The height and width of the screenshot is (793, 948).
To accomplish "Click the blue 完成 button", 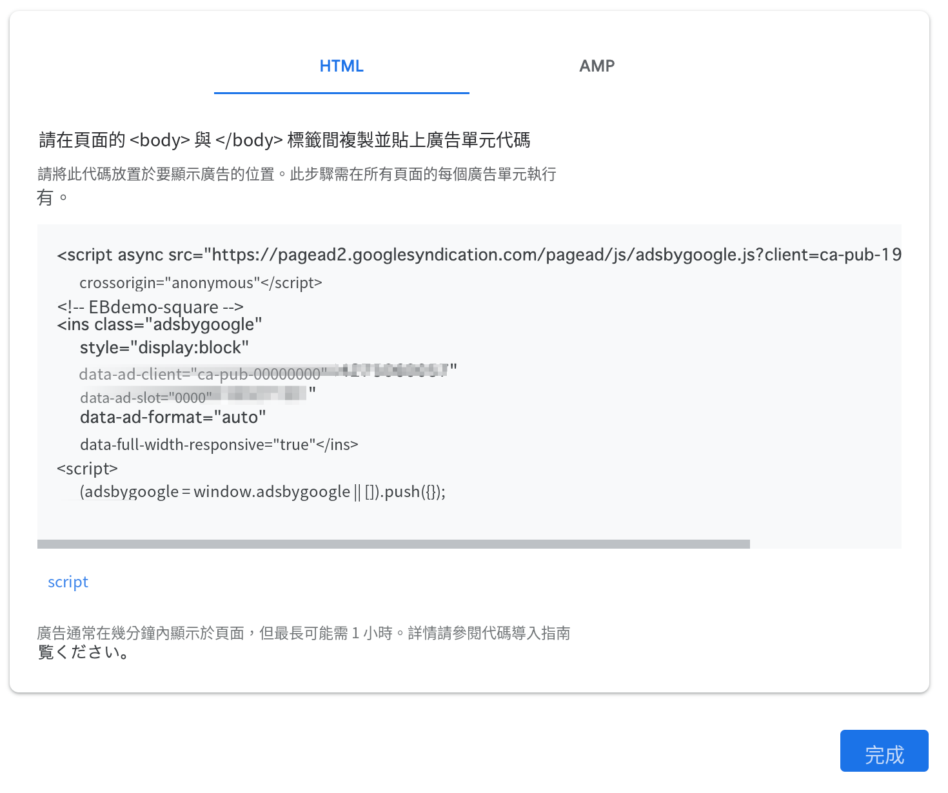I will [x=884, y=751].
